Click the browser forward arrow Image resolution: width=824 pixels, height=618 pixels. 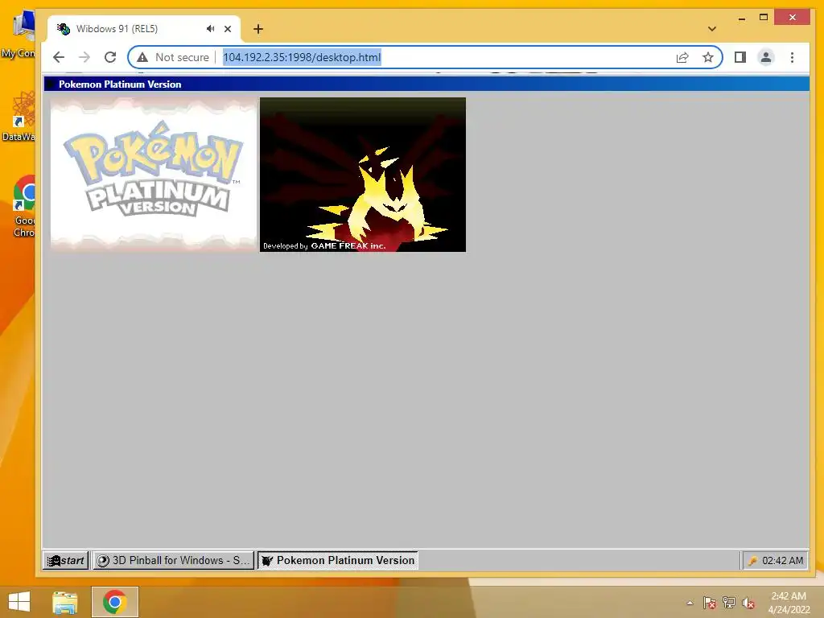point(84,57)
